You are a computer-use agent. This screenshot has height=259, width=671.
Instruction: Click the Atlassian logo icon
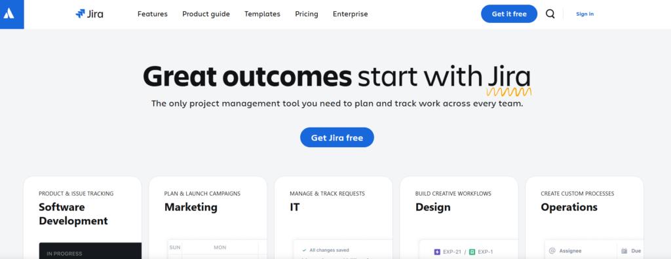click(x=9, y=14)
